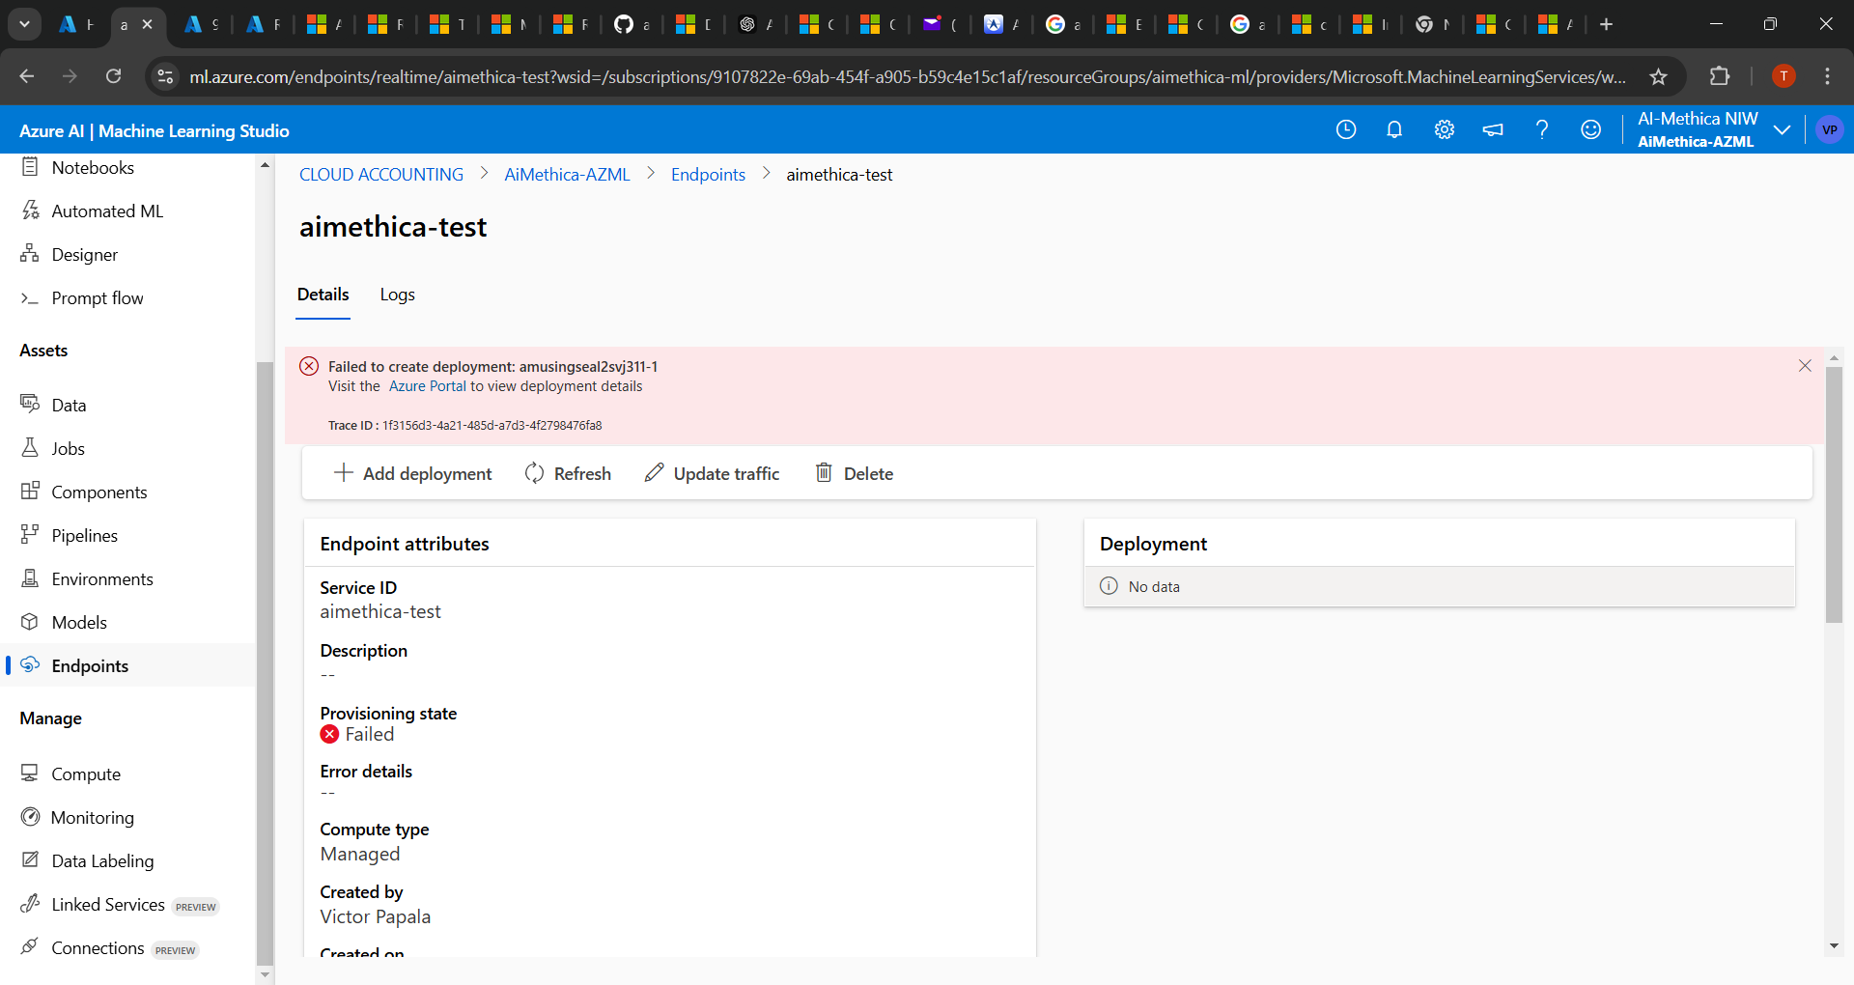Go to the Designer page
Screen dimensions: 1854x985
(69, 254)
